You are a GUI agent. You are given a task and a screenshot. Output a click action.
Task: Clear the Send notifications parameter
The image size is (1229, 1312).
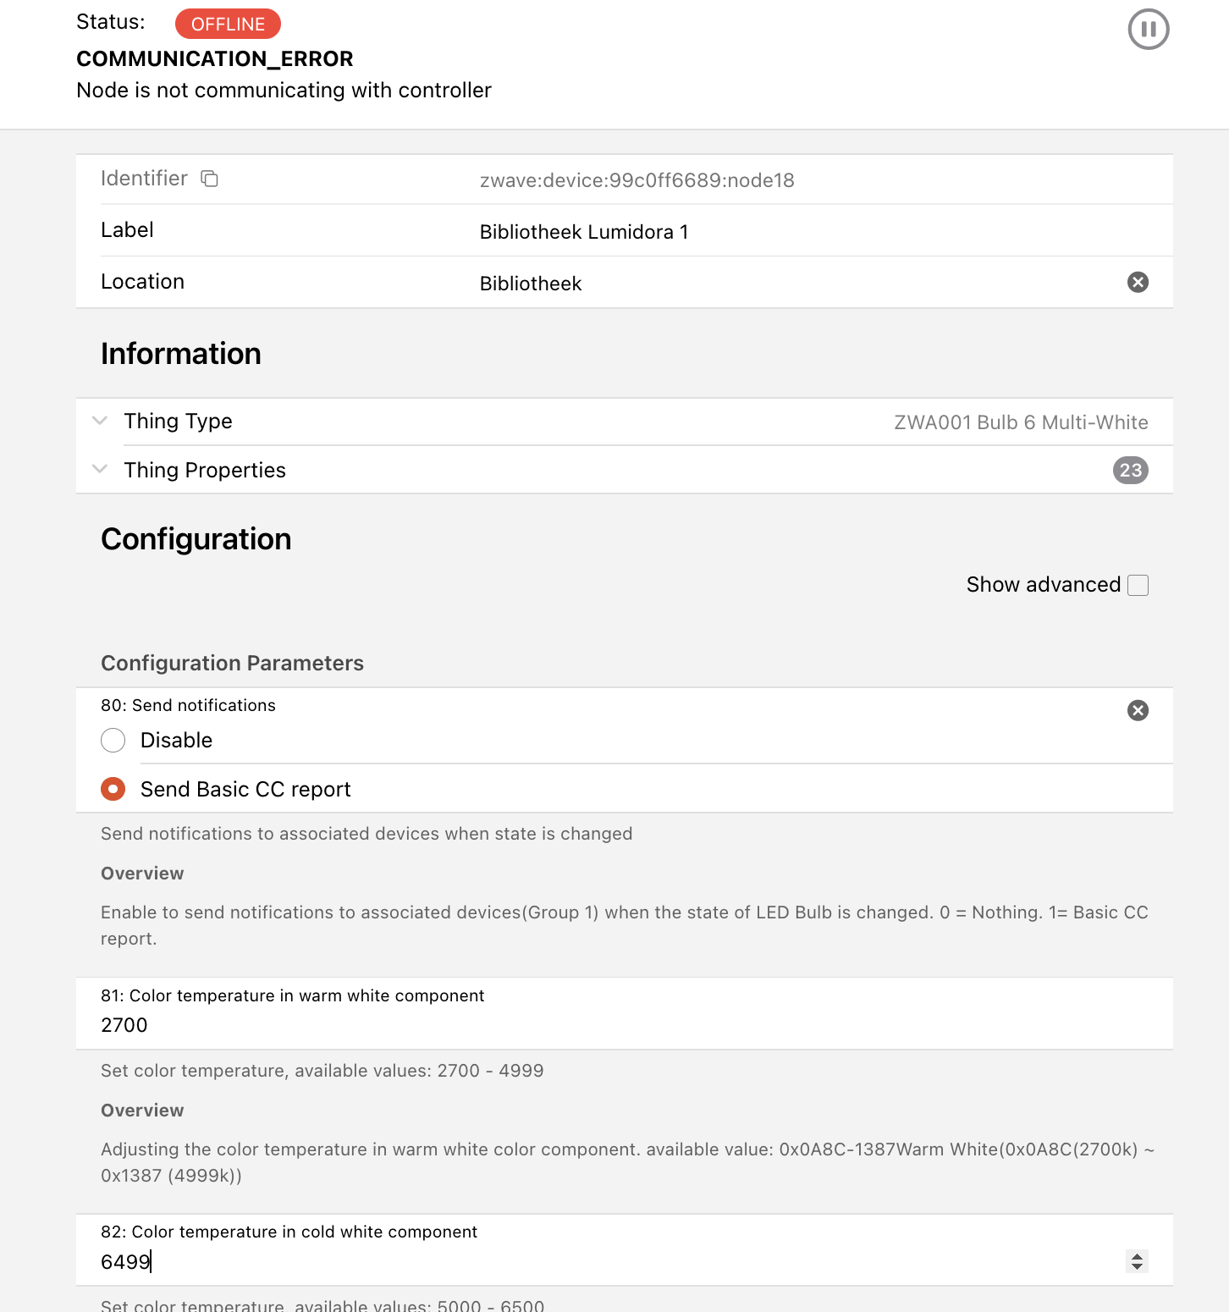[x=1138, y=710]
